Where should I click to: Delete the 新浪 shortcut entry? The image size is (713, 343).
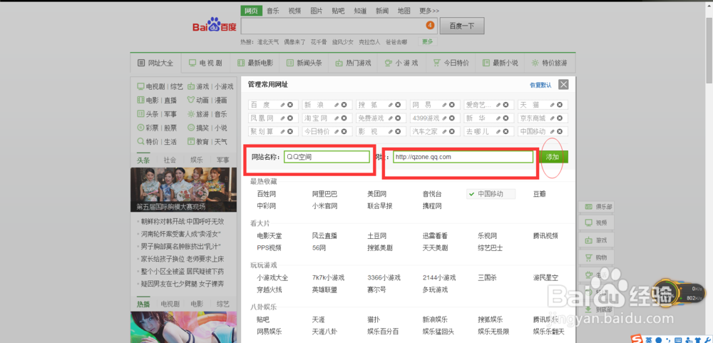tap(344, 105)
